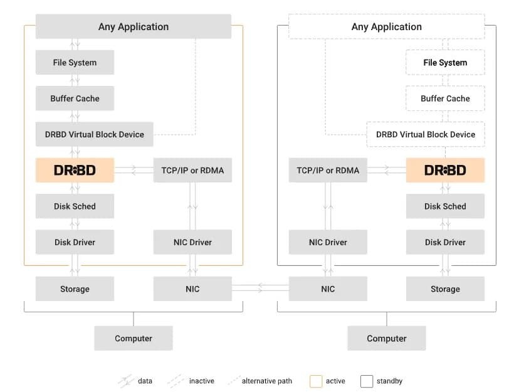The width and height of the screenshot is (519, 392).
Task: Click the right node's NIC block
Action: (327, 289)
